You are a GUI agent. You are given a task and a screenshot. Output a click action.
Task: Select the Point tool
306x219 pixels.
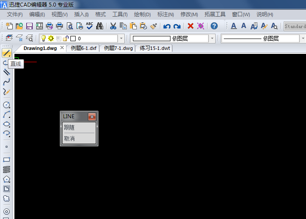coord(7,147)
